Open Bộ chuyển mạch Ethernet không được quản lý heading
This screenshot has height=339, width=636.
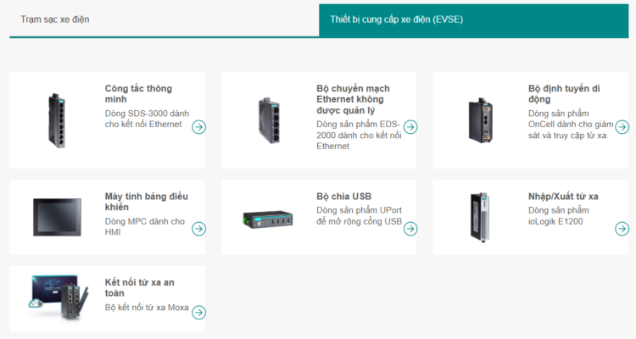tap(353, 99)
